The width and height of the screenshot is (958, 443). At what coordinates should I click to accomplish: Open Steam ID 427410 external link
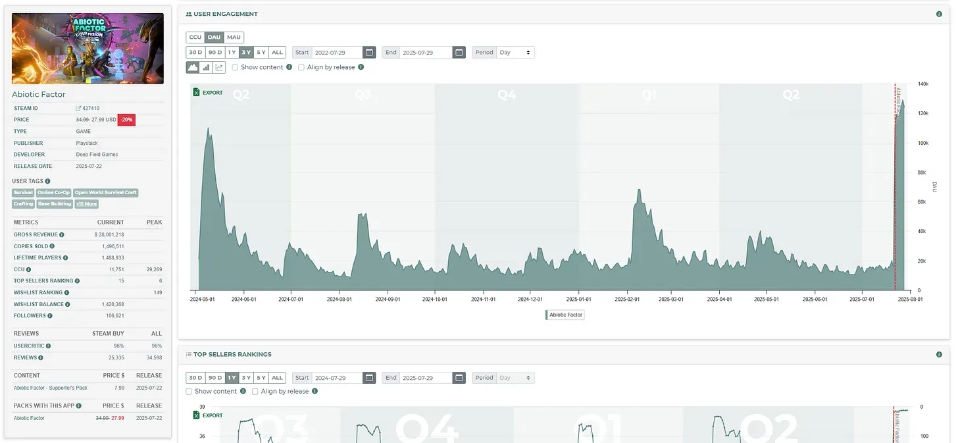pyautogui.click(x=88, y=108)
